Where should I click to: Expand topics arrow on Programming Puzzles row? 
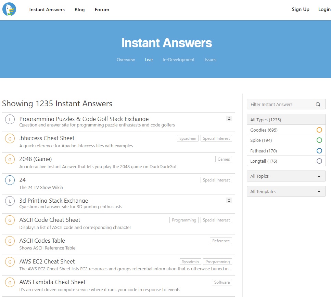coord(229,119)
